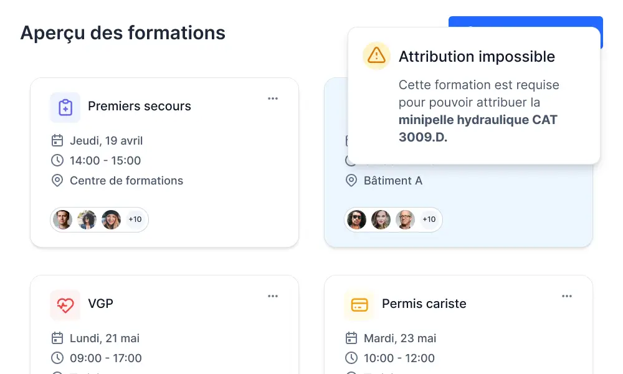
Task: Click the blue button at top right
Action: tap(525, 22)
